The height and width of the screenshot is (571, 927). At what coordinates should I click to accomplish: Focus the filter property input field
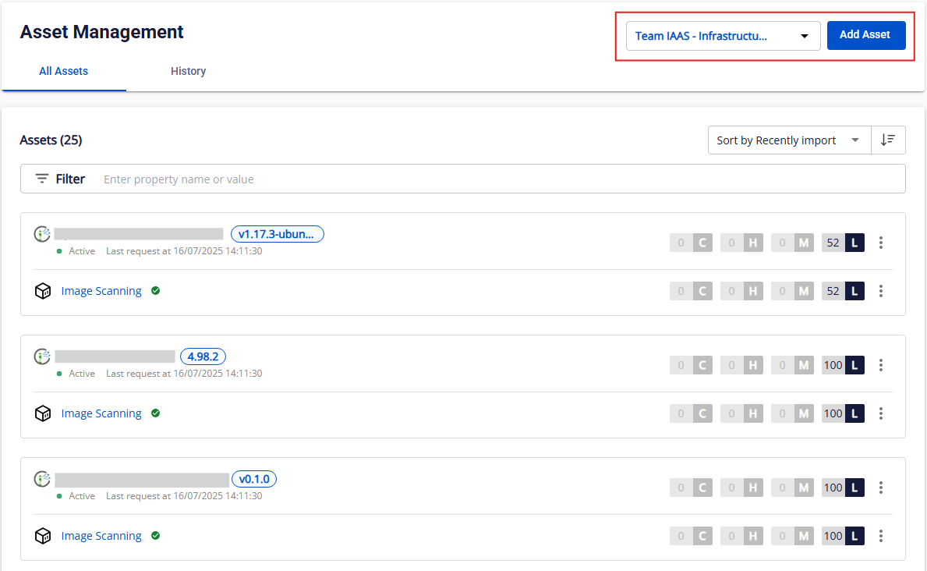(x=499, y=179)
